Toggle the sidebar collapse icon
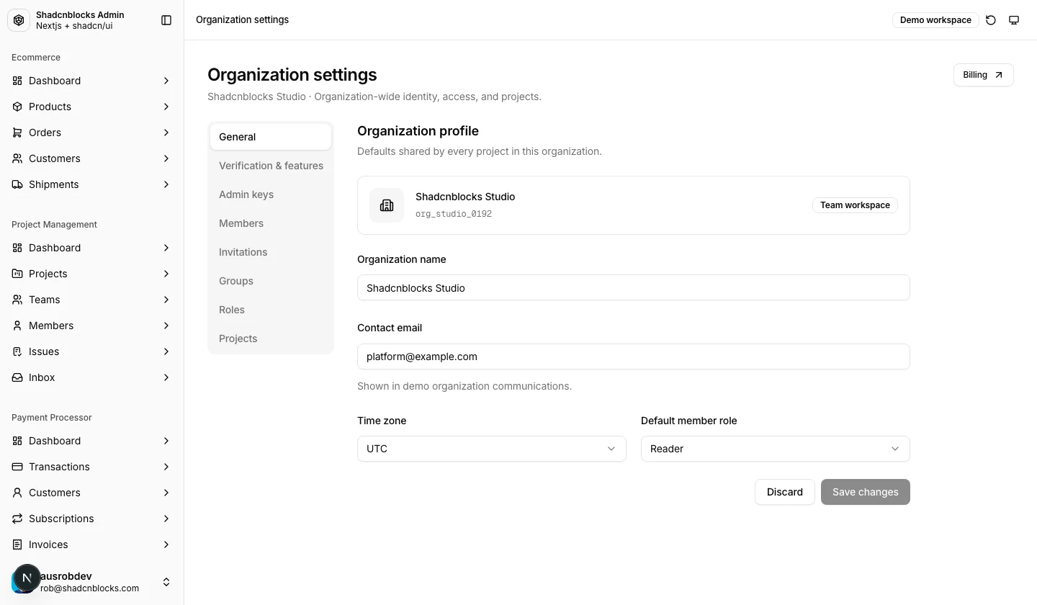 pos(166,20)
